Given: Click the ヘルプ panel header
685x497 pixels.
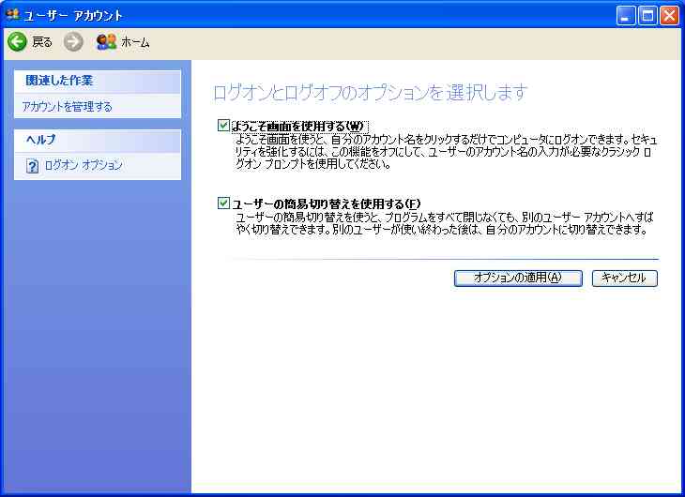Looking at the screenshot, I should [x=98, y=141].
